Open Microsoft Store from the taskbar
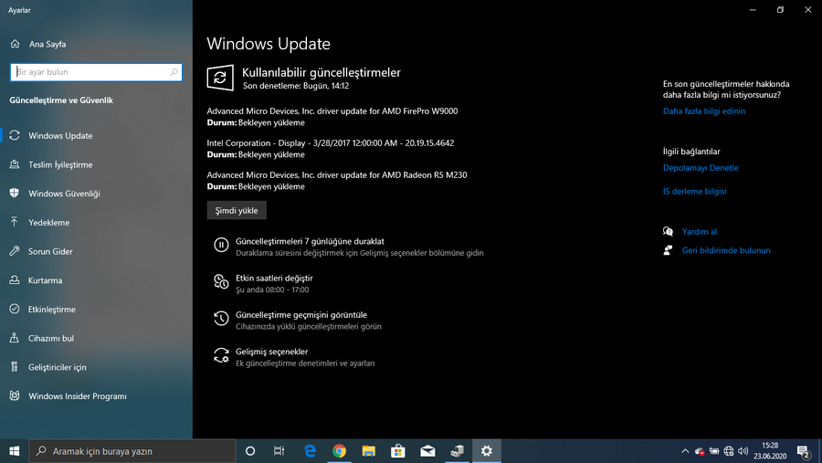Screen dimensions: 822x463 click(x=398, y=451)
